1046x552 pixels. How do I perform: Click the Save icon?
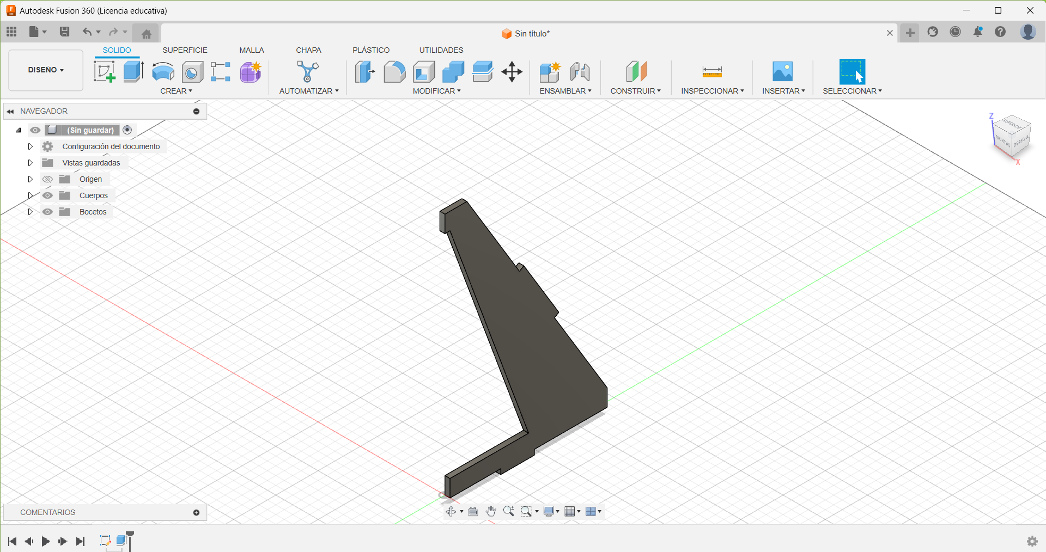click(x=64, y=32)
